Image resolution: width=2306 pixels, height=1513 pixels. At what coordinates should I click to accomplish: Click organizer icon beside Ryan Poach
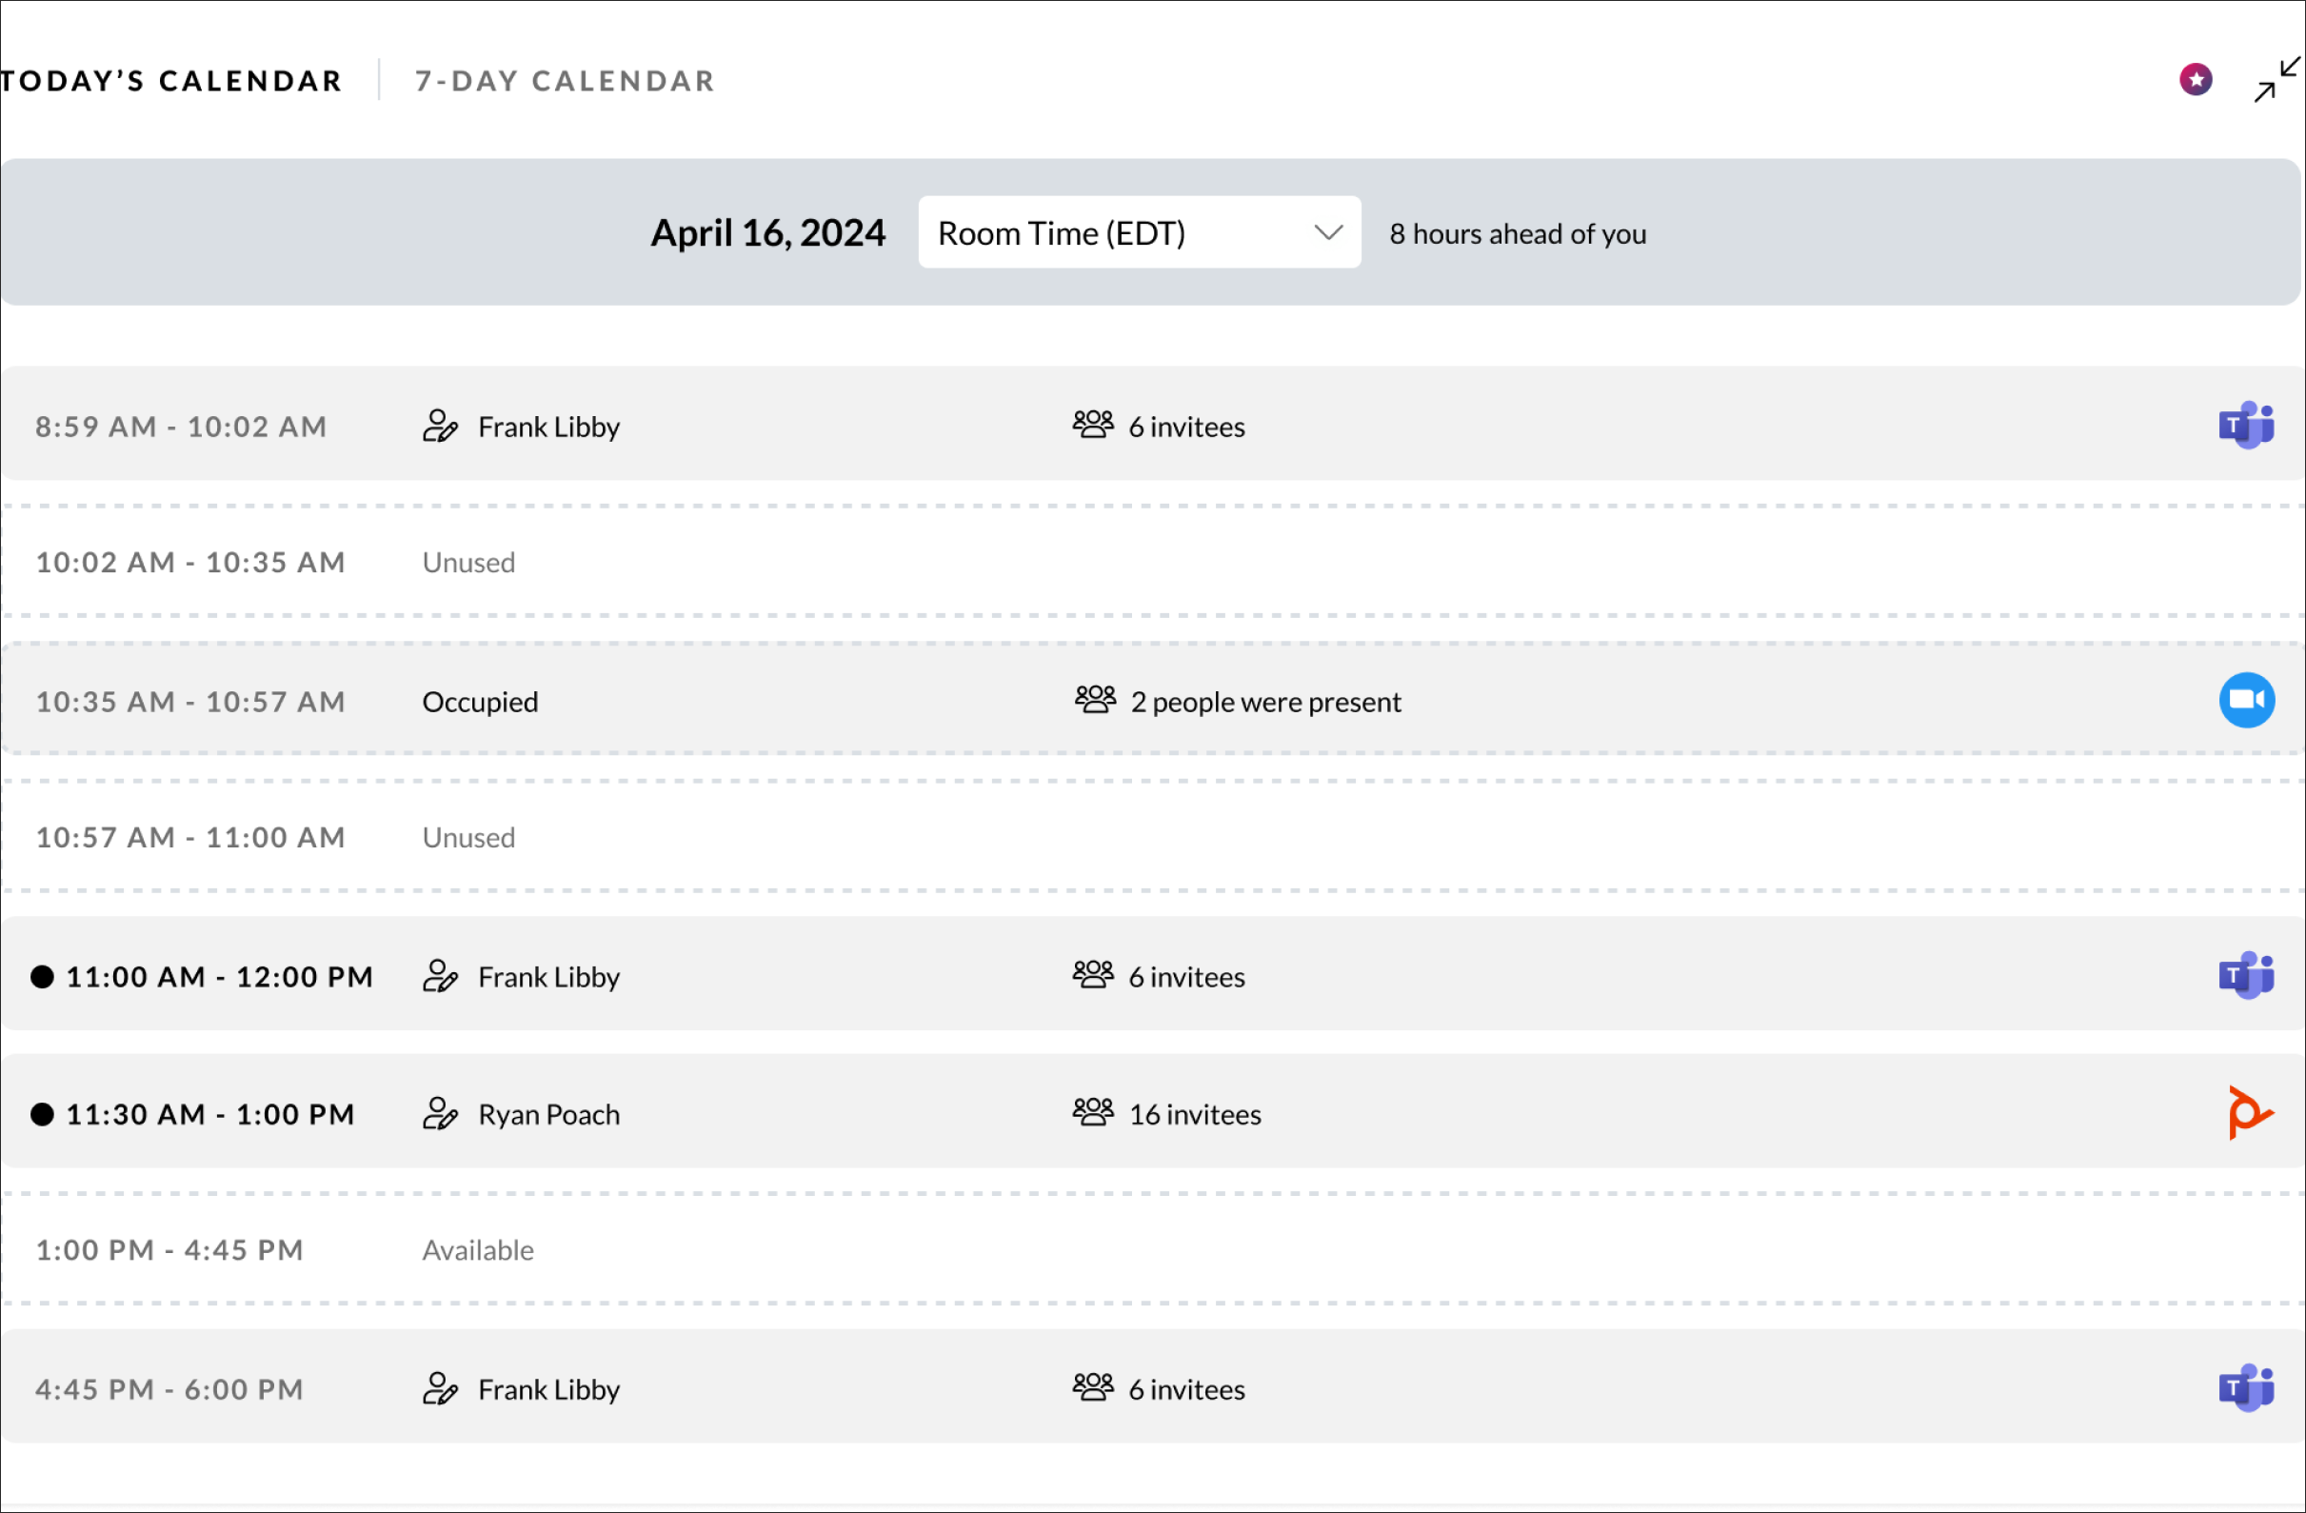tap(440, 1114)
